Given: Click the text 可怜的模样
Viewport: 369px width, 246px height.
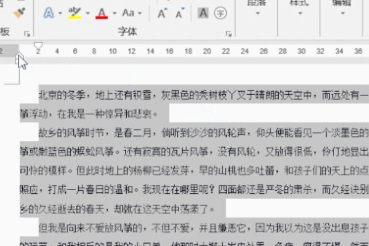Looking at the screenshot, I should [x=43, y=171].
